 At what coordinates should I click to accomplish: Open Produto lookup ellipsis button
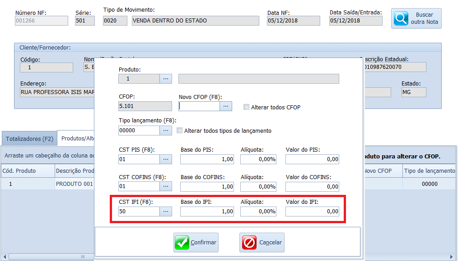coord(166,79)
